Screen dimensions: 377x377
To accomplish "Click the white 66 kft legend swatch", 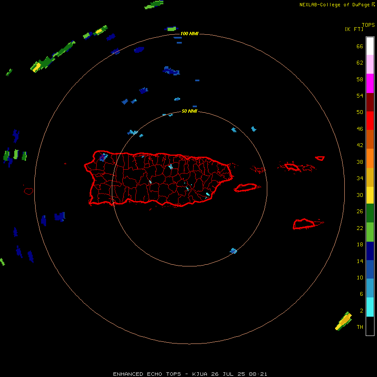I will pyautogui.click(x=370, y=46).
